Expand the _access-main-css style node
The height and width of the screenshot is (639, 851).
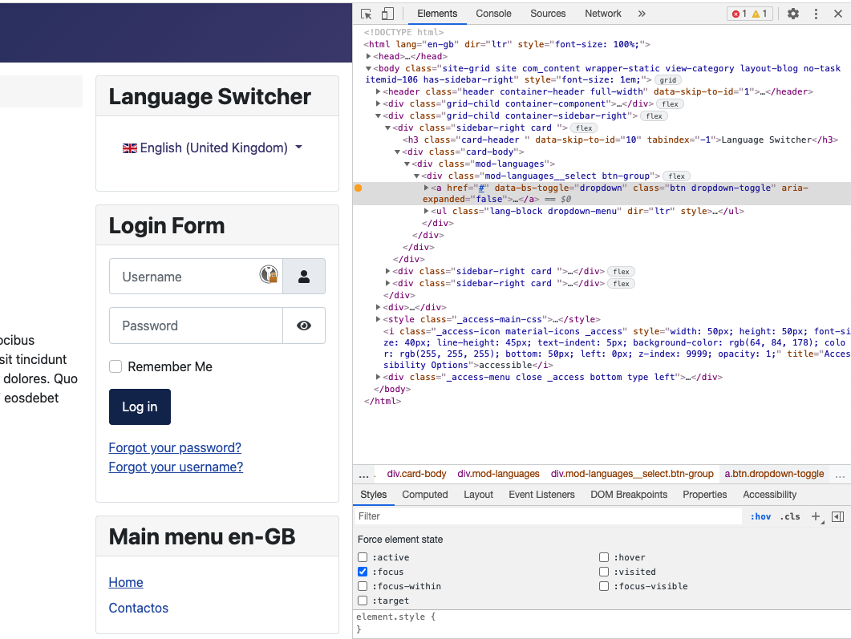click(379, 319)
